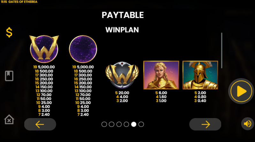
Task: Select the first page indicator dot
Action: [x=104, y=124]
